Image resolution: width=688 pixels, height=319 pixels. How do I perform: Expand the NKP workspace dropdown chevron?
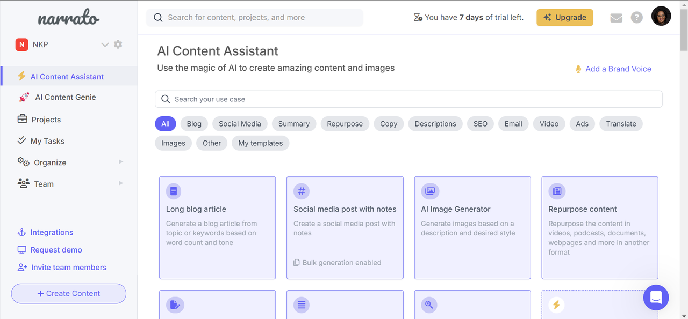click(105, 44)
